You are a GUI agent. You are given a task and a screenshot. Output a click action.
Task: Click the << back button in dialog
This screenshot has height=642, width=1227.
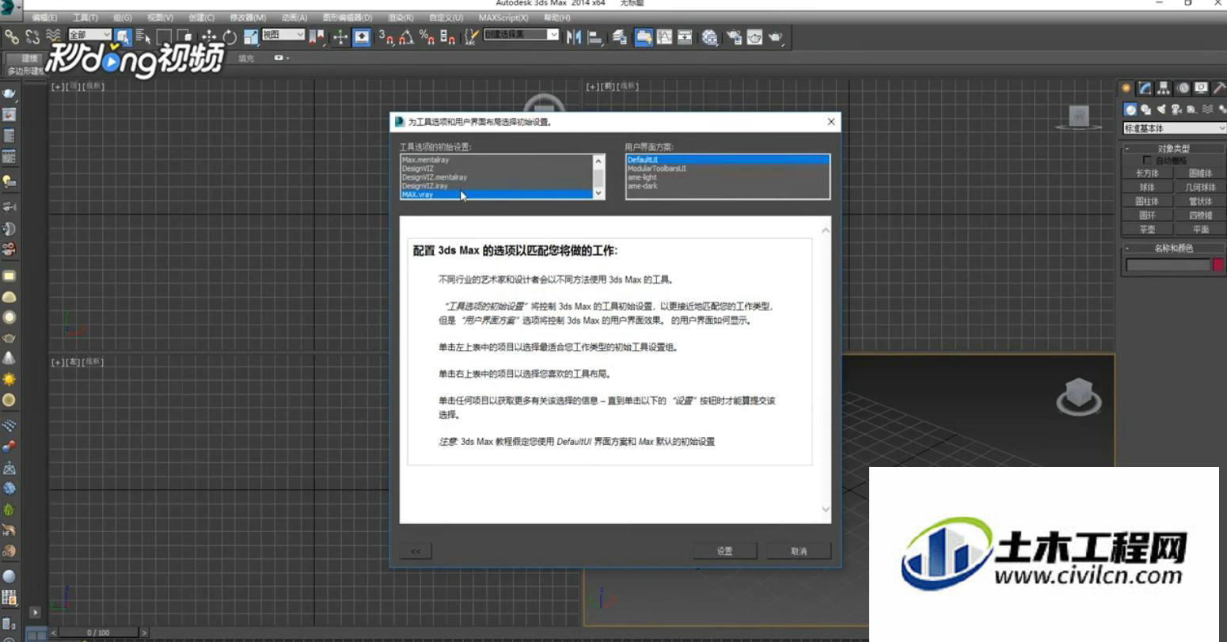coord(416,551)
